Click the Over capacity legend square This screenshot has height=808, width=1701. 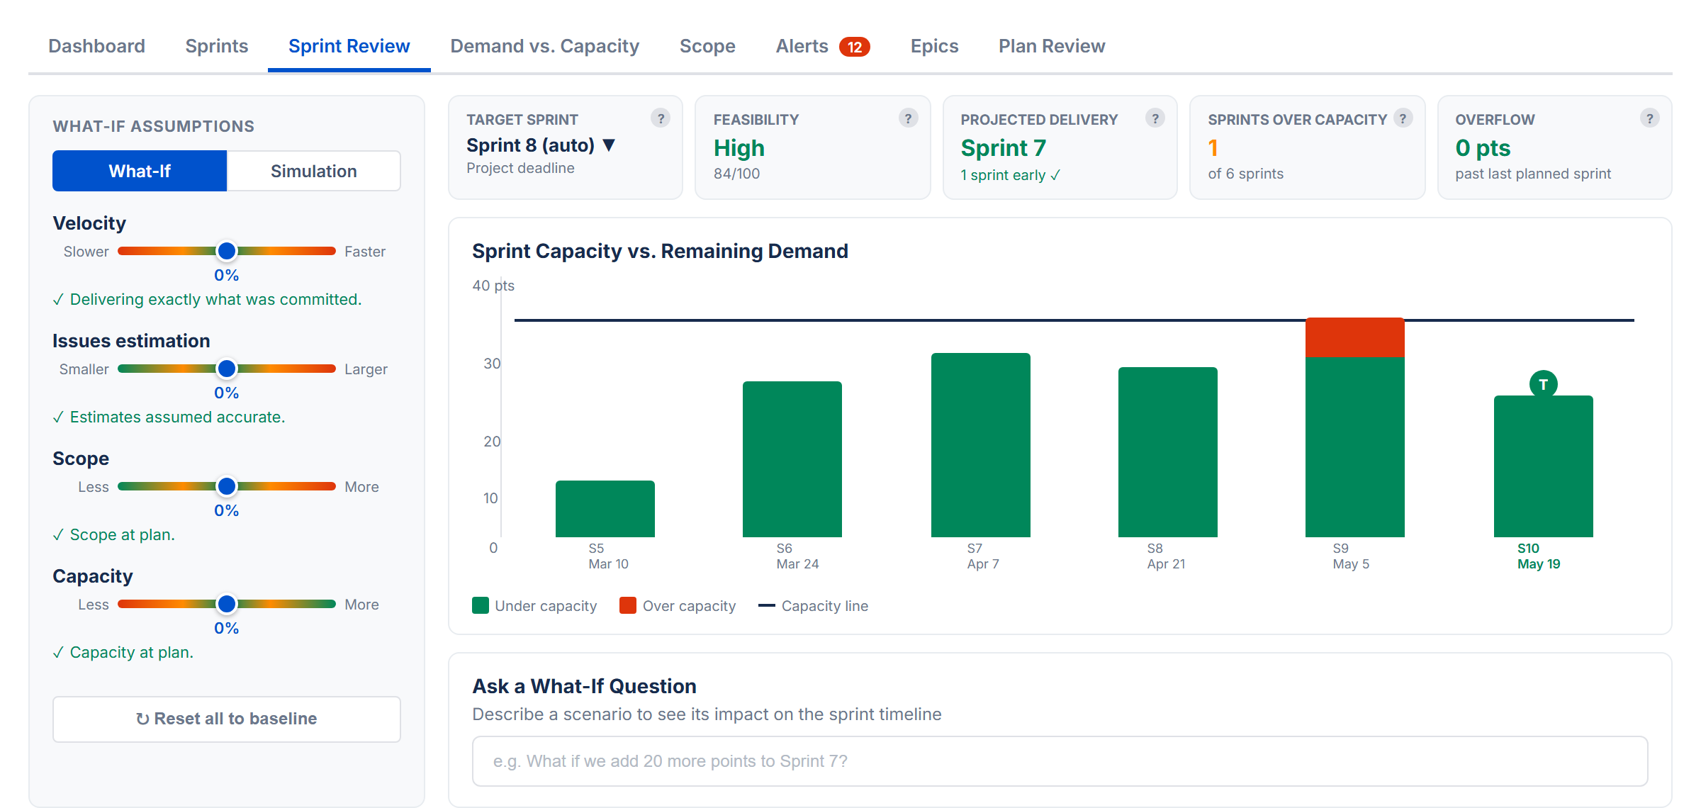point(628,605)
